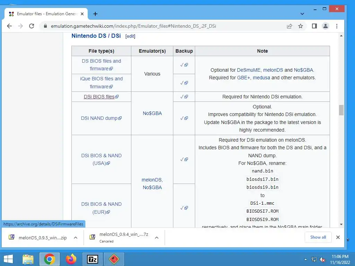Edit the Nintendo DS / DSi section
Screen dimensions: 355x266
[x=130, y=36]
